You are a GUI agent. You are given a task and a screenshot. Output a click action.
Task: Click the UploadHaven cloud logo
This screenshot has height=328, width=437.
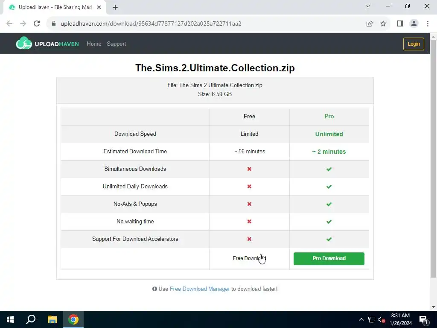(x=24, y=43)
